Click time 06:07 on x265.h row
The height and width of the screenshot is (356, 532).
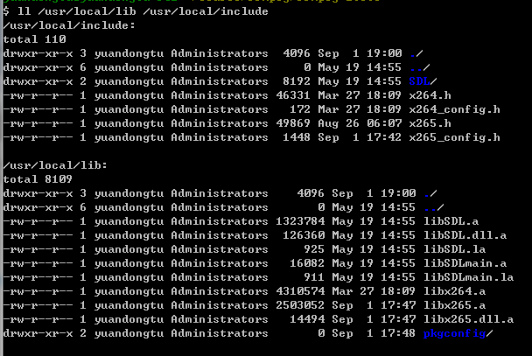pyautogui.click(x=384, y=123)
